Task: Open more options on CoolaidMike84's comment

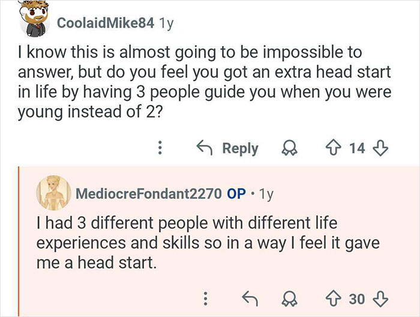Action: (159, 148)
